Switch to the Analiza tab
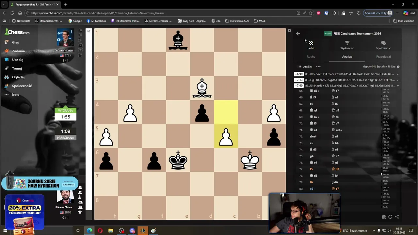 pos(347,57)
